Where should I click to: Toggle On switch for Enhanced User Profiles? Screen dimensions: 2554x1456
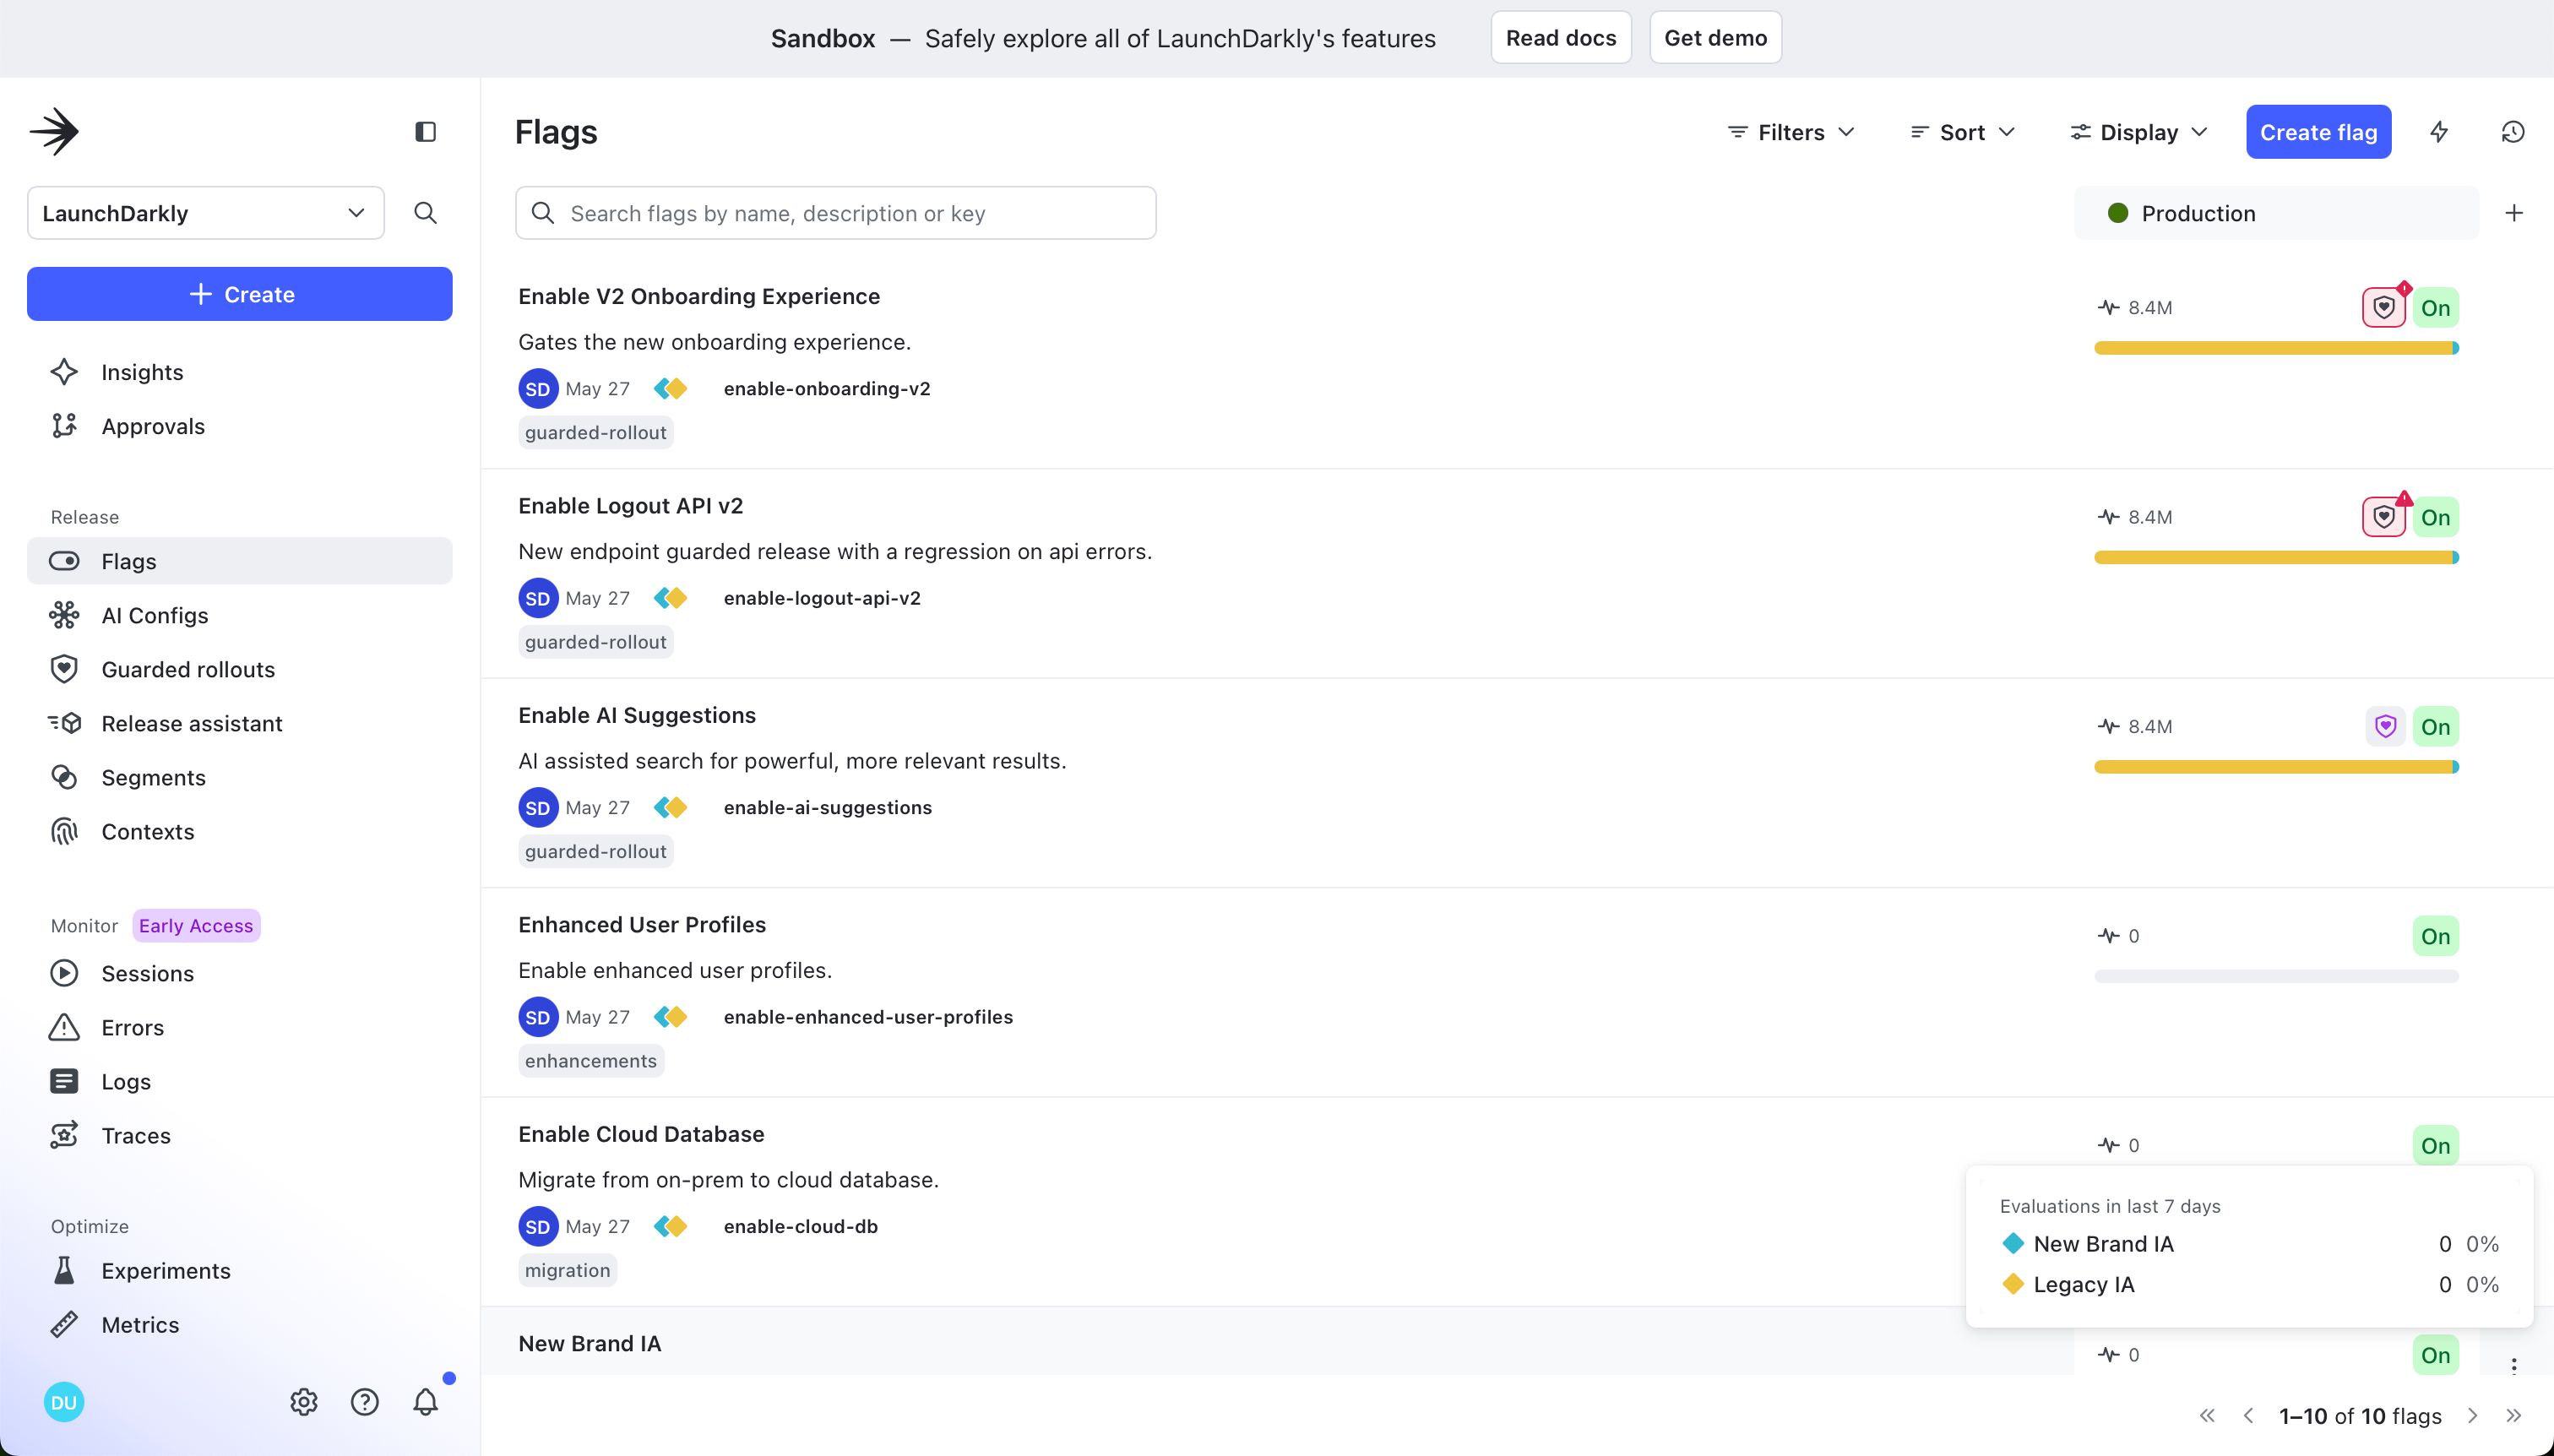tap(2436, 936)
